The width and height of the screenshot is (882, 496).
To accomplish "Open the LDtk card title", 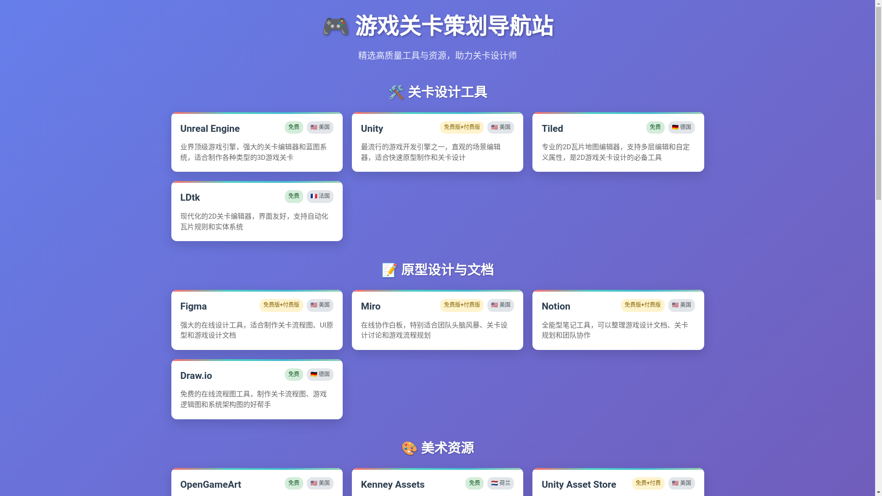I will tap(190, 197).
